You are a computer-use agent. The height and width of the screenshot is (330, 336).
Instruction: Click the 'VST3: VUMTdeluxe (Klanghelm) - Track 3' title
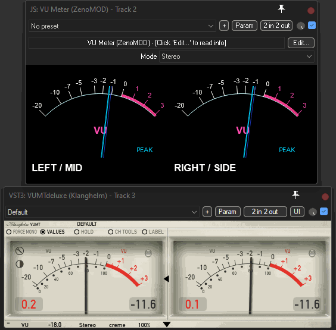tap(71, 196)
